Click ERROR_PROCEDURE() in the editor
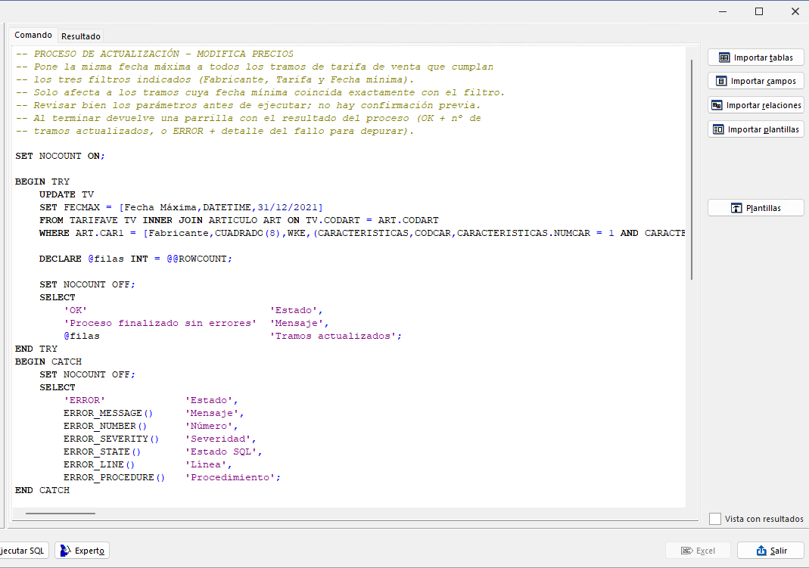The height and width of the screenshot is (568, 809). (114, 478)
